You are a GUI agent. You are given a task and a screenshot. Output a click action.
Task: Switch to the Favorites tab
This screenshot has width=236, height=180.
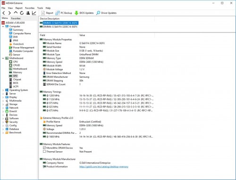[x=16, y=18]
